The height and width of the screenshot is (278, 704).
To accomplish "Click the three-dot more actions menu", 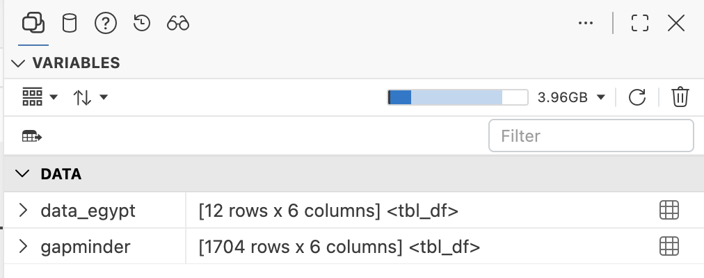I will 586,23.
